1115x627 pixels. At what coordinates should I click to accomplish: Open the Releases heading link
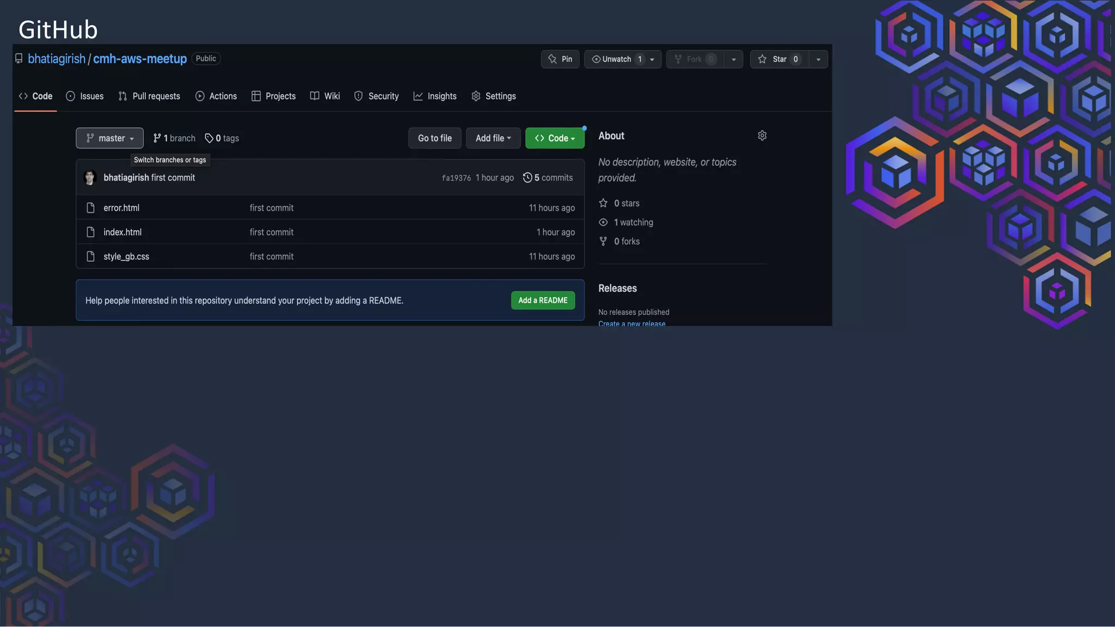[617, 288]
